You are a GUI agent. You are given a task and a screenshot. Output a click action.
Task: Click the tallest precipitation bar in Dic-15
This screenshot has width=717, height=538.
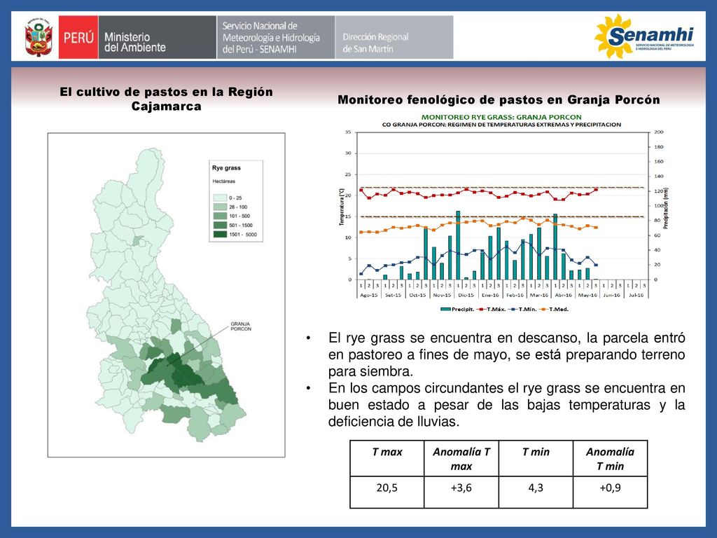pyautogui.click(x=458, y=245)
